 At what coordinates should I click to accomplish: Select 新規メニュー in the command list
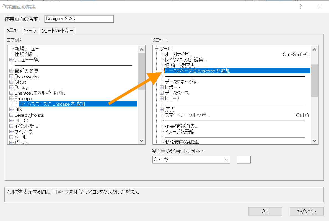(27, 48)
